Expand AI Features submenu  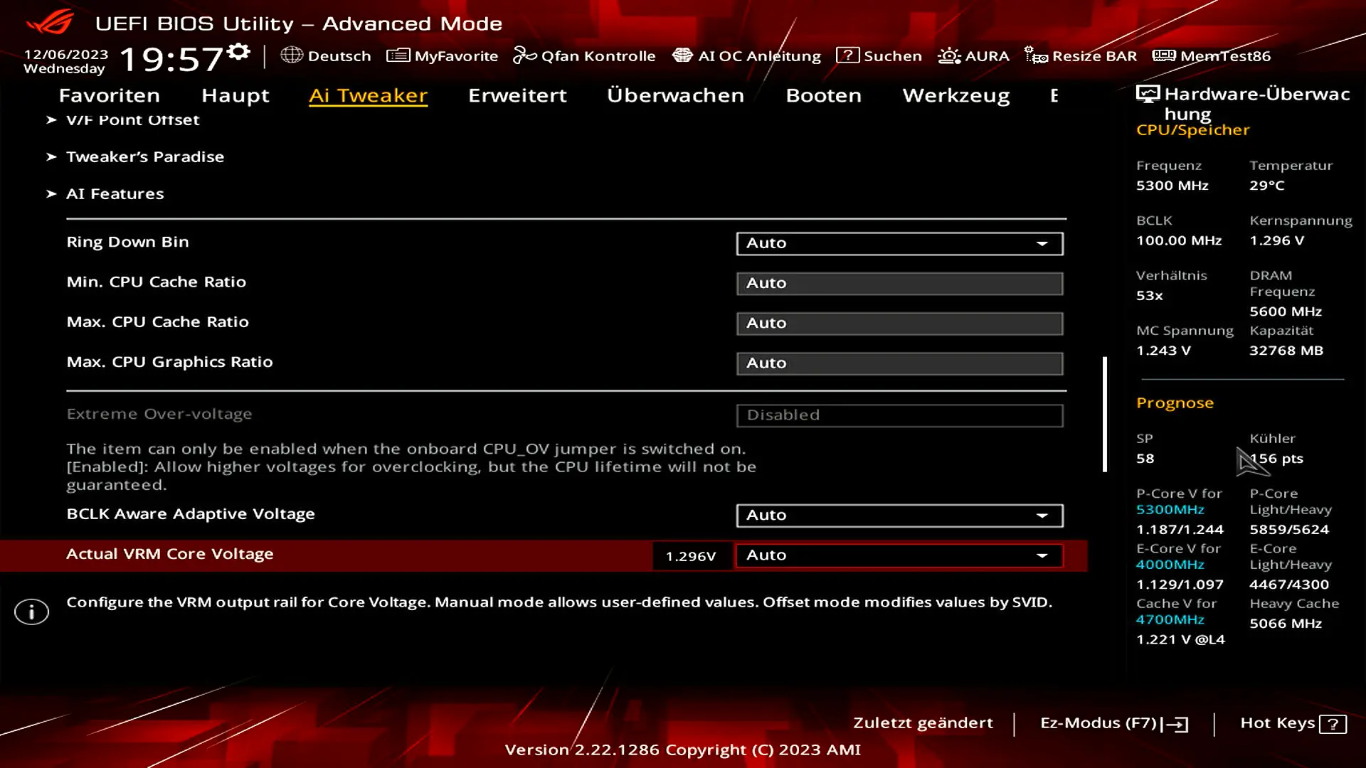pos(115,193)
